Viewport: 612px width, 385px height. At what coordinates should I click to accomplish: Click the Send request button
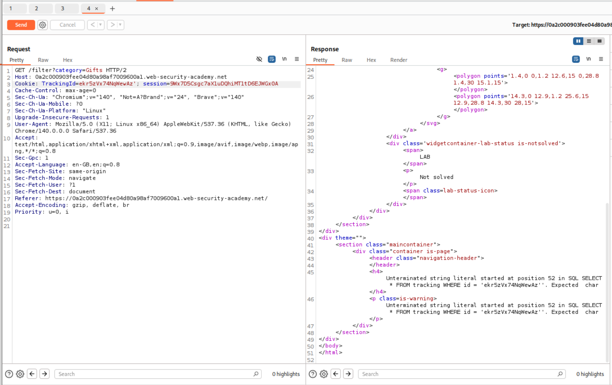[x=21, y=25]
